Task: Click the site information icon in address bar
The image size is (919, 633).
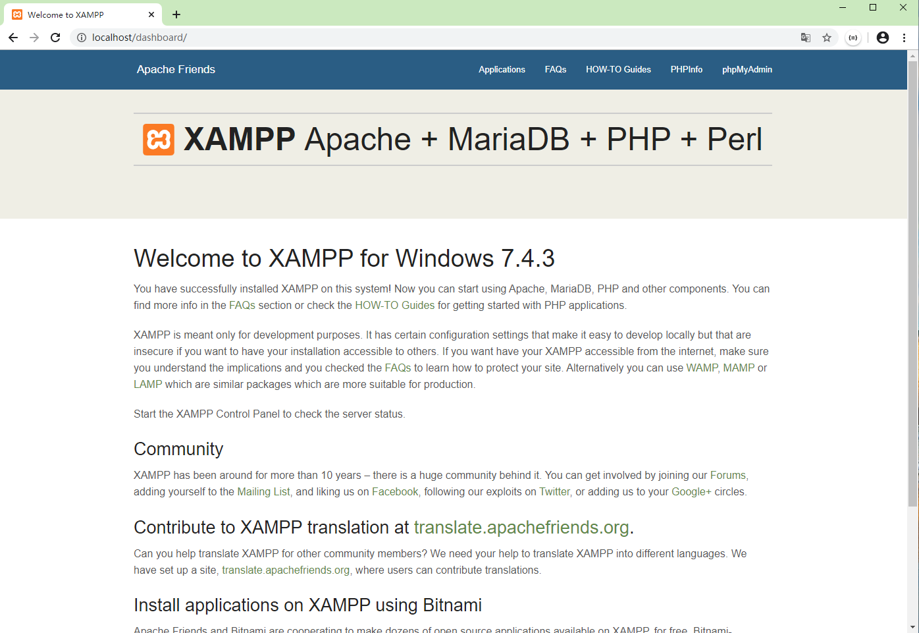Action: [x=82, y=38]
